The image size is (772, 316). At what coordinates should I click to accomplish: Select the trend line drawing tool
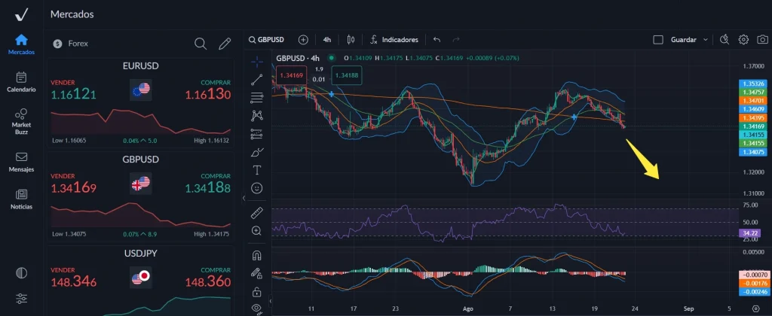(257, 80)
